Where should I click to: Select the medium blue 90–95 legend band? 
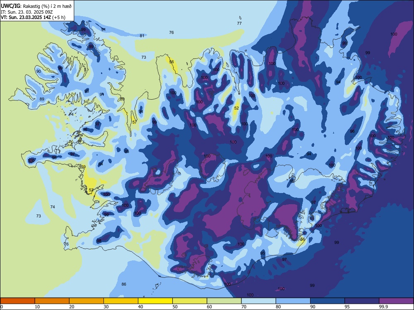pos(327,301)
